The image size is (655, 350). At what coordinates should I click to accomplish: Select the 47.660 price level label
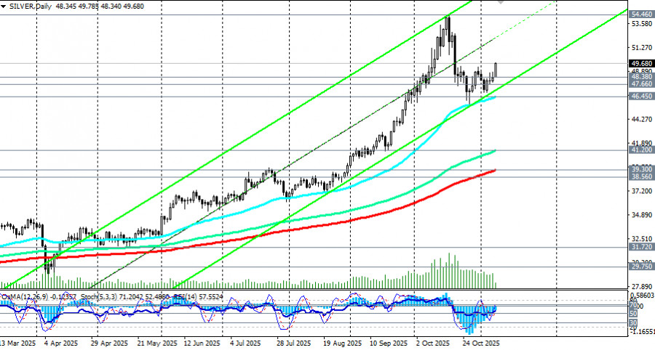click(x=640, y=84)
